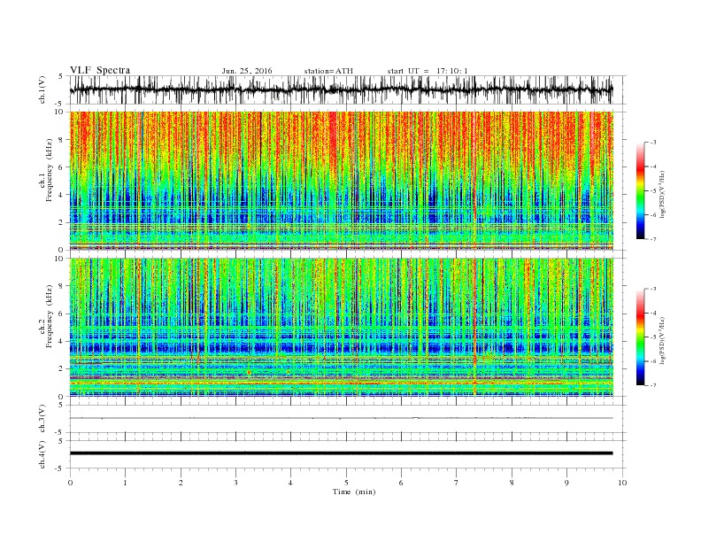Click time axis tick label "7"
Screen dimensions: 701x542
(457, 483)
